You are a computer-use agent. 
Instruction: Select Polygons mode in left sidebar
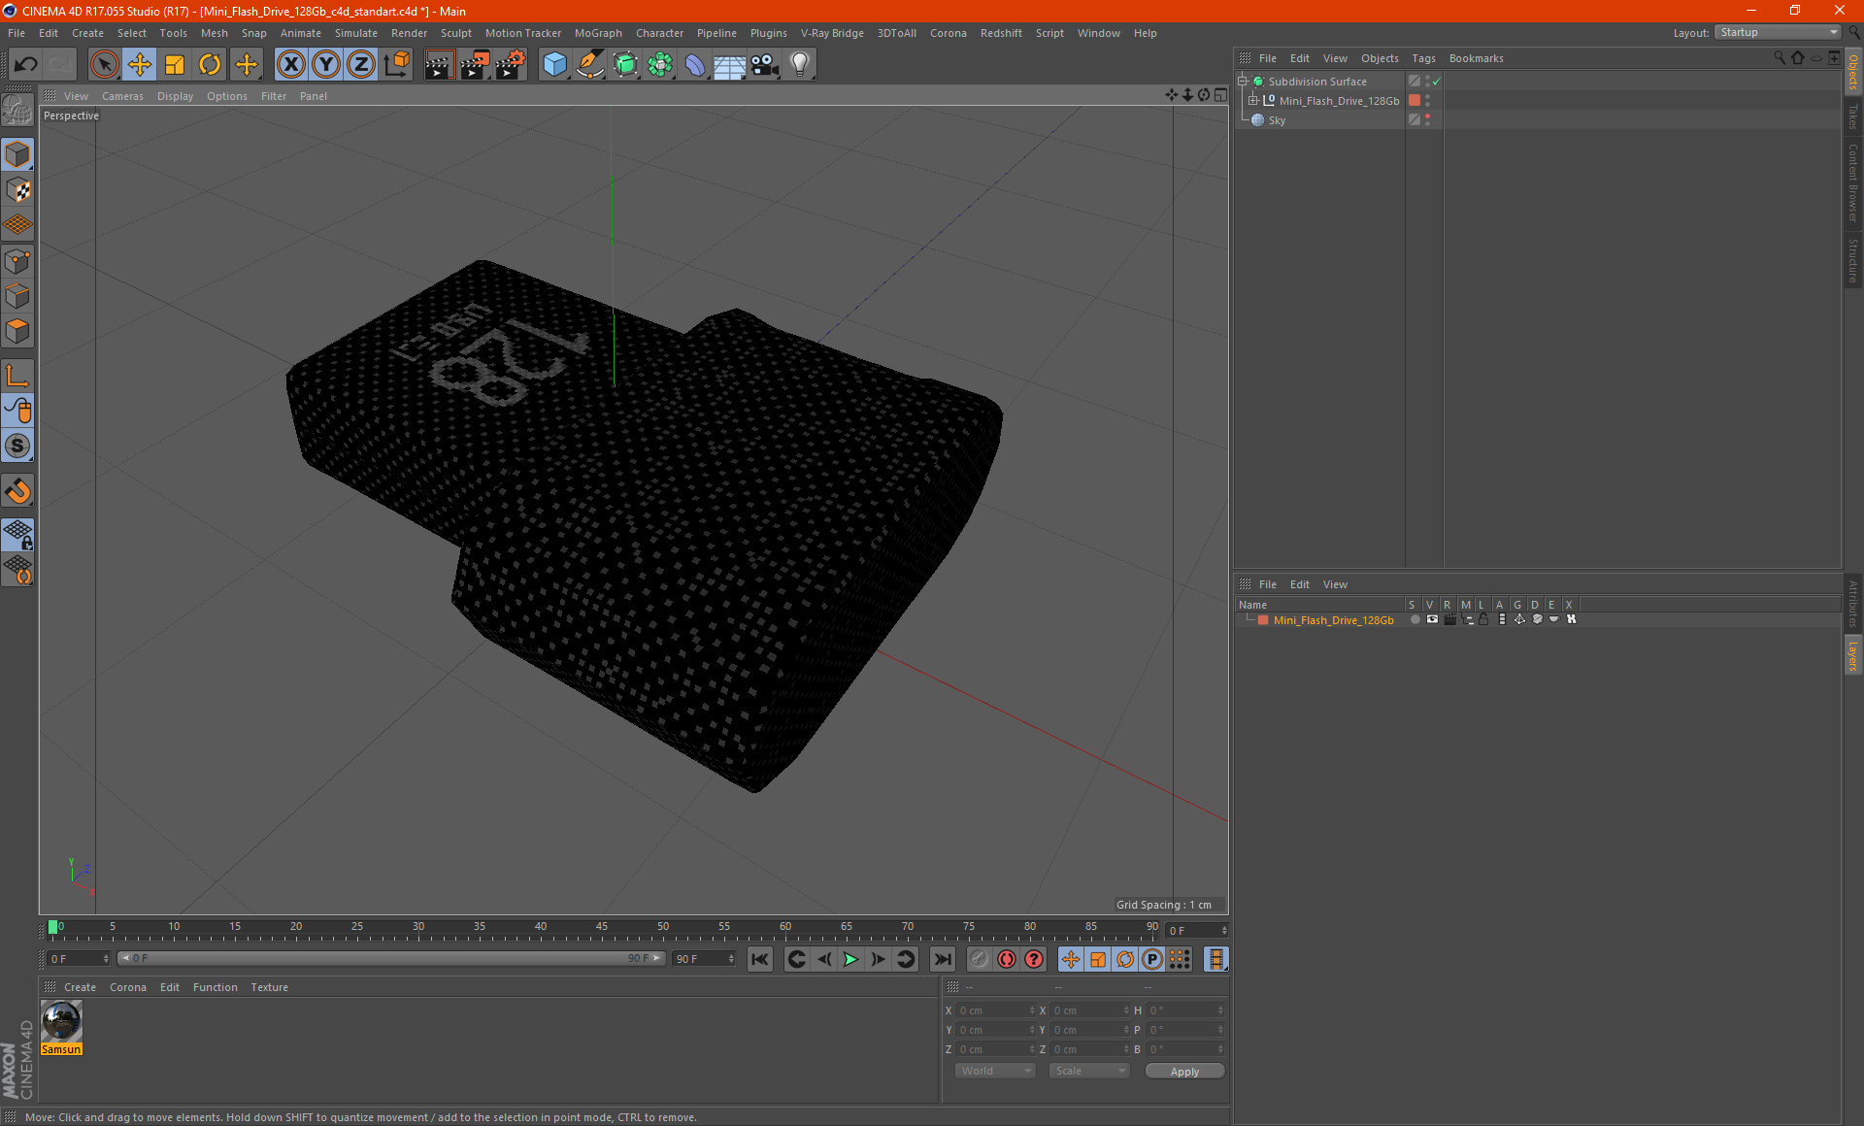17,331
